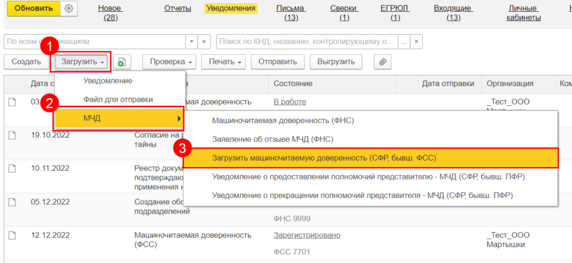572x263 pixels.
Task: Open Личные кабинеты tab
Action: [x=523, y=13]
